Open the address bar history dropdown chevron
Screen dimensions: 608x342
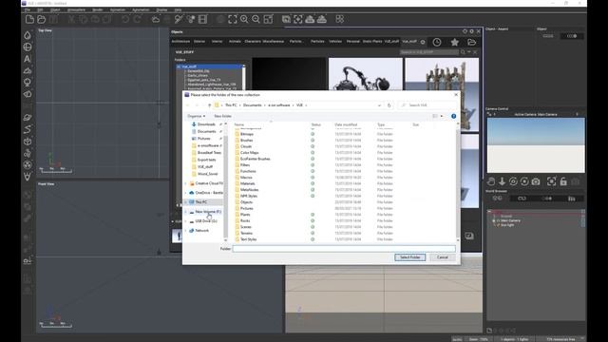tap(379, 105)
